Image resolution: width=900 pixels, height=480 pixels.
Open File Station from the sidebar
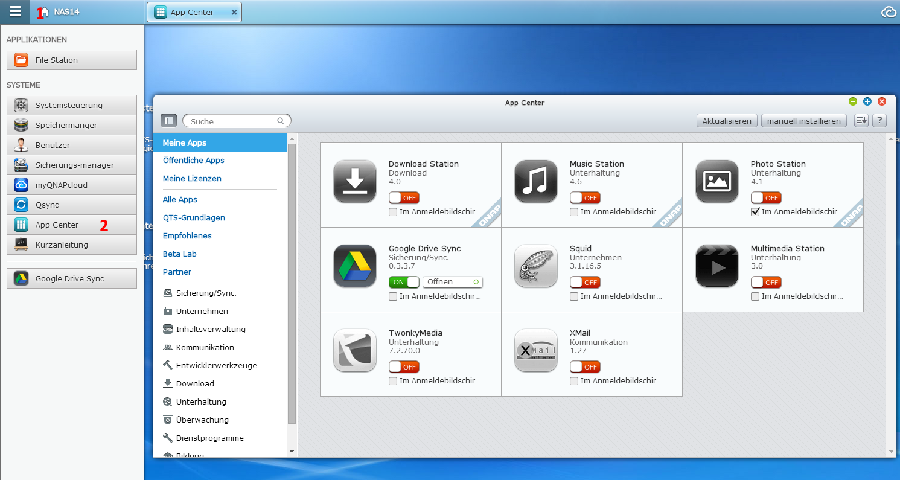[72, 60]
